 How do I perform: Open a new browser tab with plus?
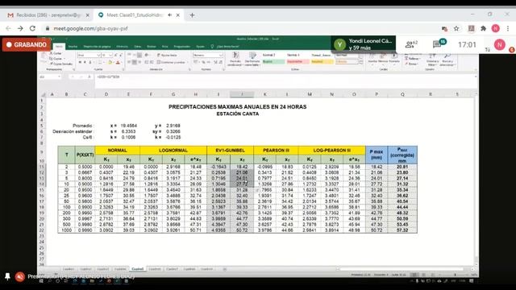pos(192,15)
